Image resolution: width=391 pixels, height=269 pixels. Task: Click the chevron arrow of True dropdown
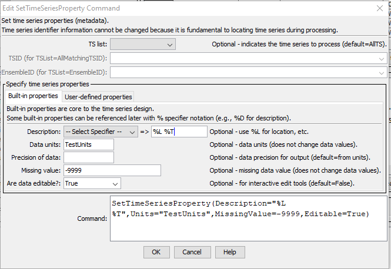click(115, 184)
